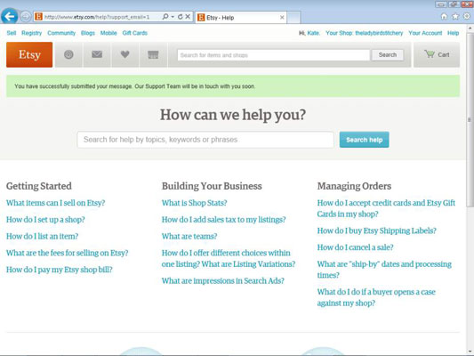
Task: Open the Your Account link
Action: (425, 33)
